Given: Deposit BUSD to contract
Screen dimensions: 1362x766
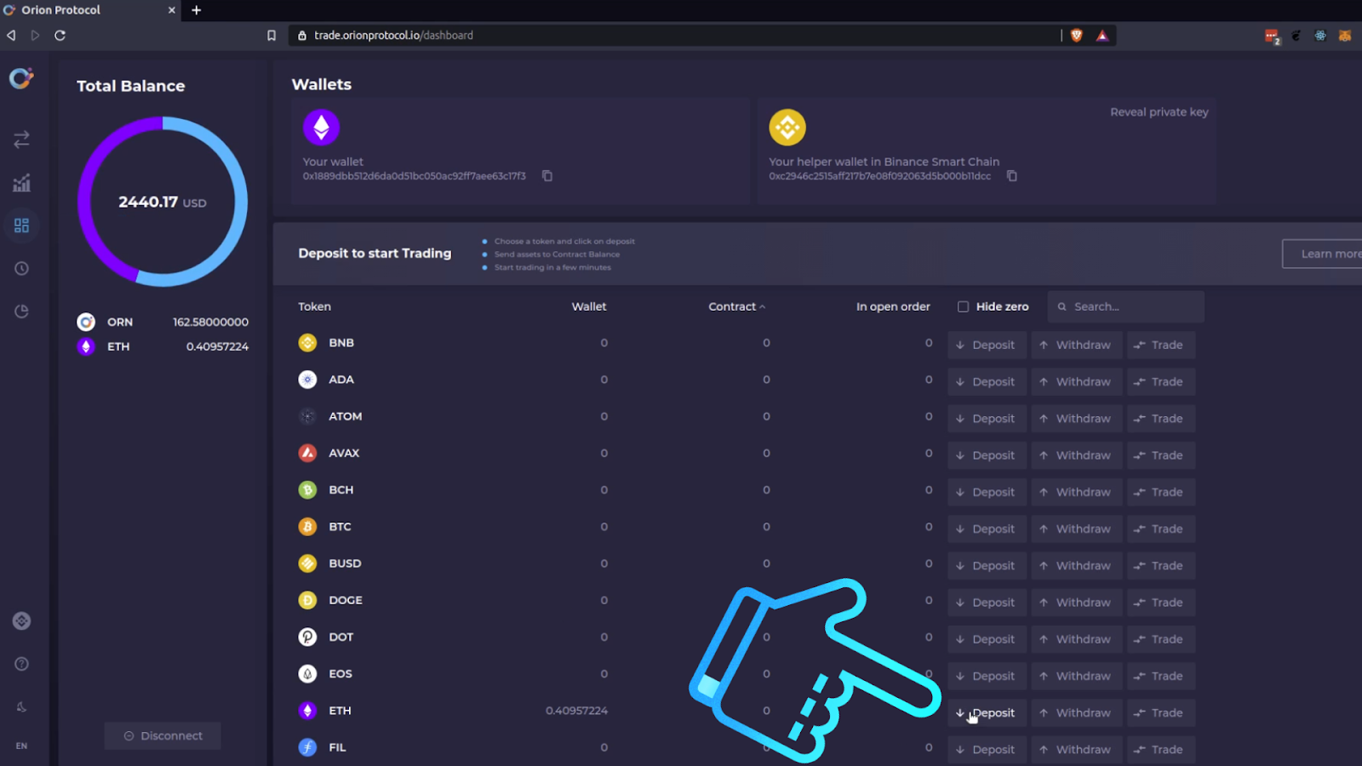Looking at the screenshot, I should 987,566.
